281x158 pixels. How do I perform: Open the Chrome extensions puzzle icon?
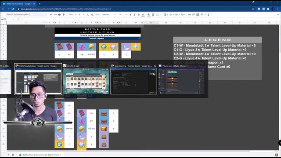coord(268,9)
